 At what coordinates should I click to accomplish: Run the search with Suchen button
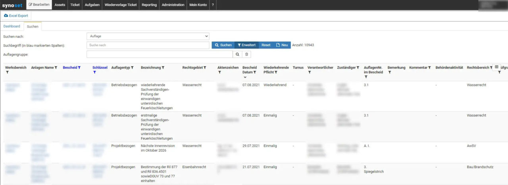click(x=223, y=45)
